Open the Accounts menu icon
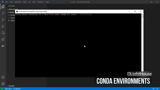 click(3, 77)
